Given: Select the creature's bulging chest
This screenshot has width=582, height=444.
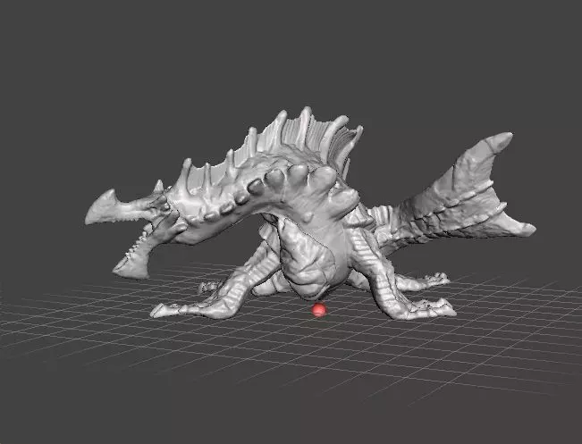Looking at the screenshot, I should [x=310, y=260].
